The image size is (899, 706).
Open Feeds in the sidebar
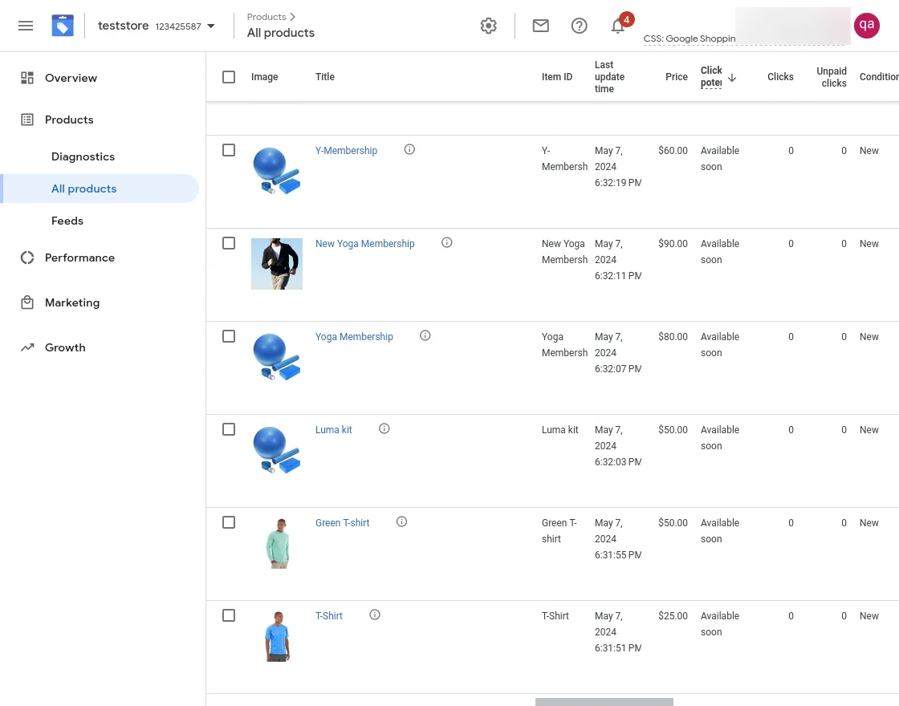click(67, 221)
